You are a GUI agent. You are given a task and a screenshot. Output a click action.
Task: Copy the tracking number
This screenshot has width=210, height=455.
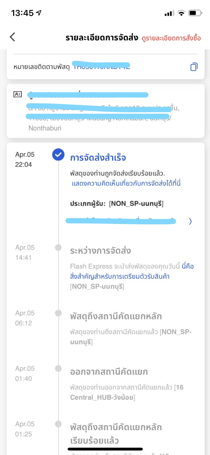click(194, 67)
